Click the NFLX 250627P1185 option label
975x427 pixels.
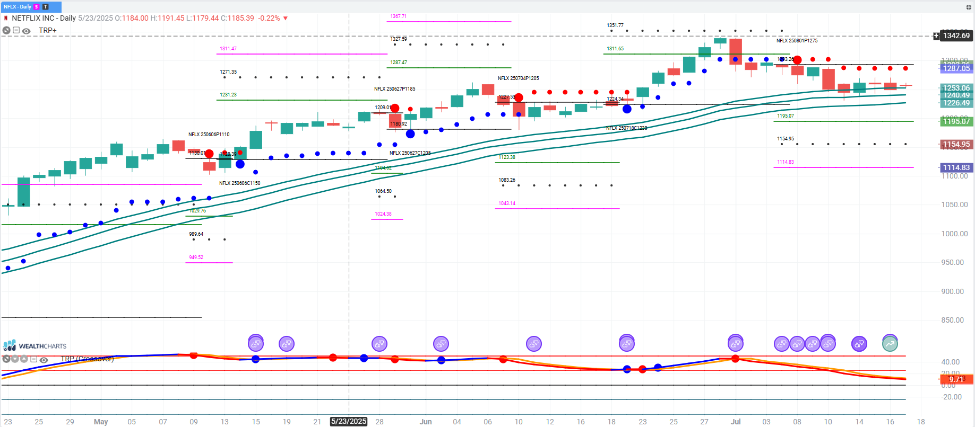394,89
